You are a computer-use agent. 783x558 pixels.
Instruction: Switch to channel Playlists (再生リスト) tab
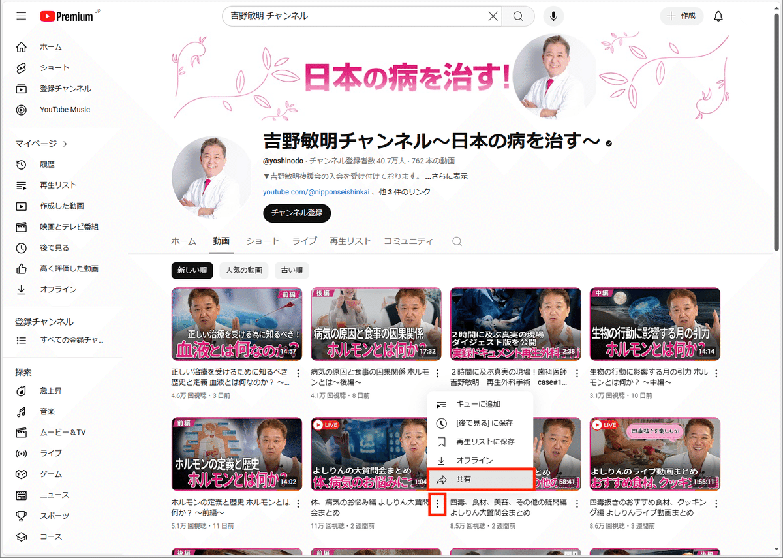click(350, 241)
